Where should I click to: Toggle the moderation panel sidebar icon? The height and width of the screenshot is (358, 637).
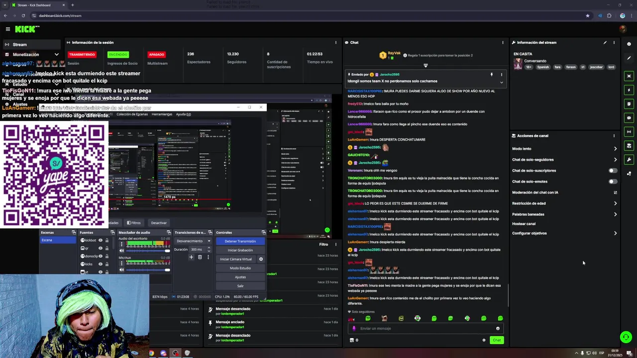(x=629, y=146)
